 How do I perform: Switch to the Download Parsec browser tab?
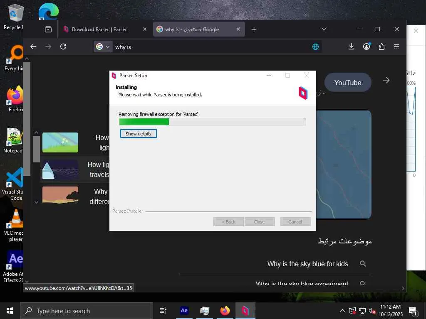coord(99,29)
